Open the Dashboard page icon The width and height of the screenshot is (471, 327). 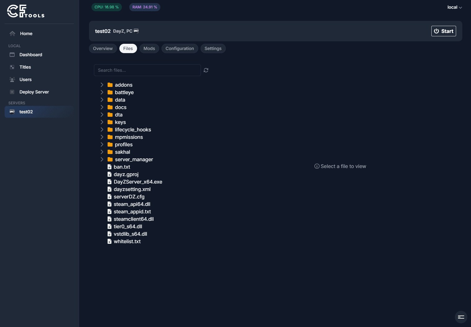coord(12,55)
